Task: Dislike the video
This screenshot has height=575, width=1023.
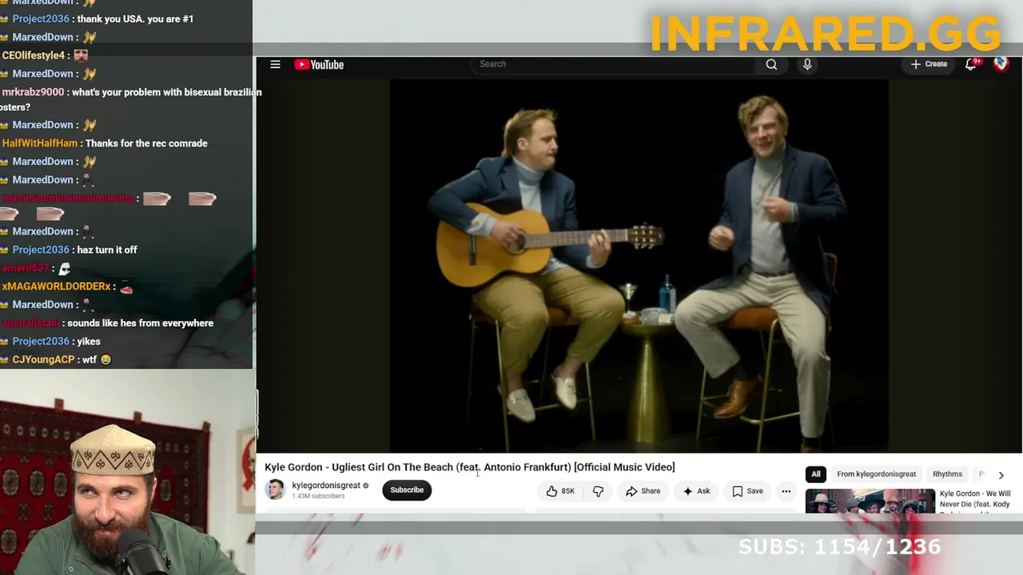Action: tap(598, 491)
